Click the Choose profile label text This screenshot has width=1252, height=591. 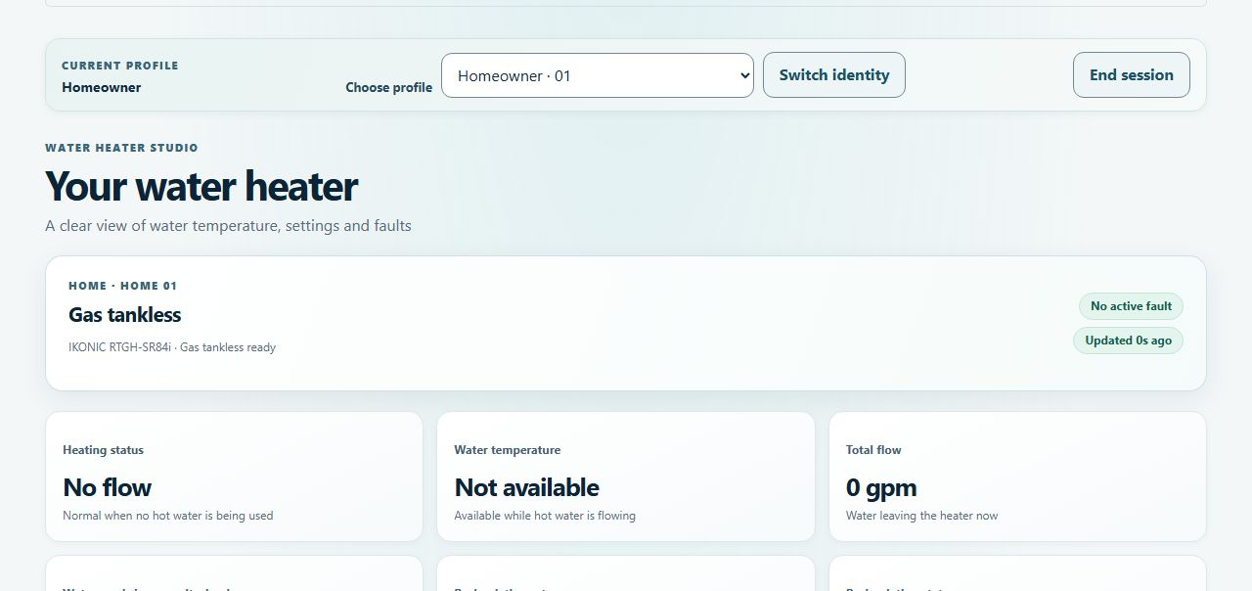click(x=388, y=87)
